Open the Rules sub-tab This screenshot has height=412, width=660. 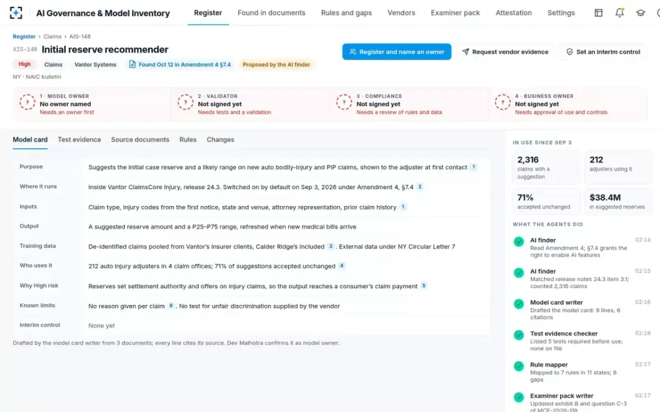click(x=188, y=140)
